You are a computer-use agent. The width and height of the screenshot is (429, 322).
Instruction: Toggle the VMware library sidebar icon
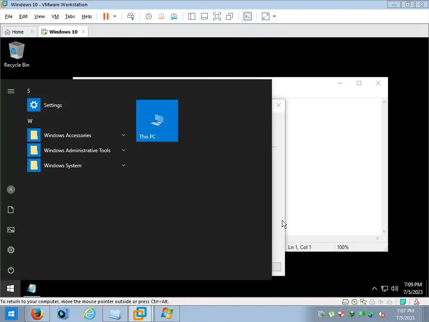(x=192, y=16)
